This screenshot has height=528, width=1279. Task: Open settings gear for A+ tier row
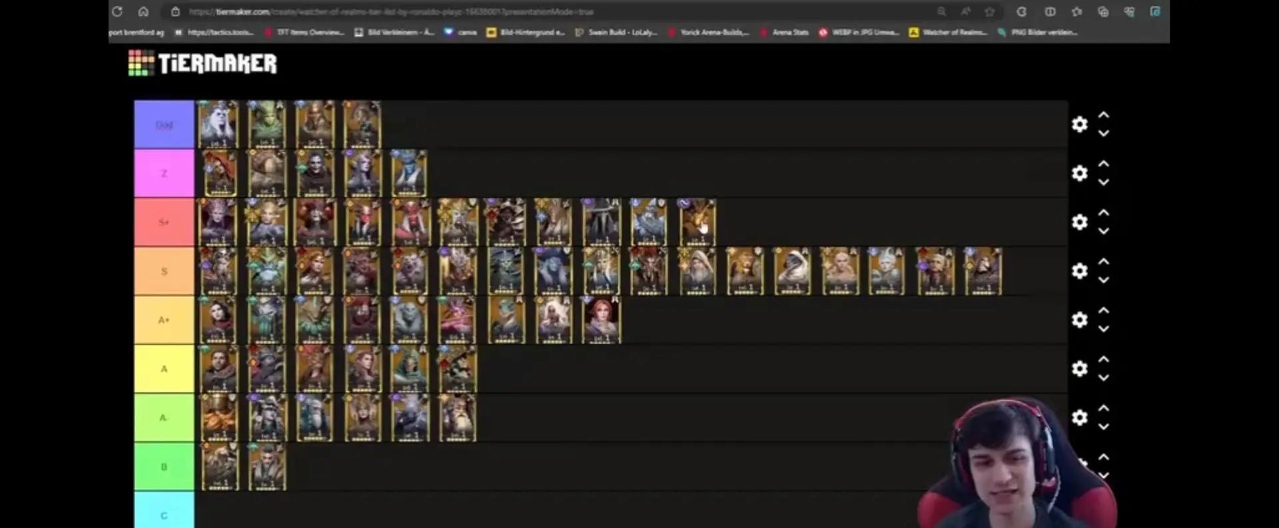tap(1080, 320)
